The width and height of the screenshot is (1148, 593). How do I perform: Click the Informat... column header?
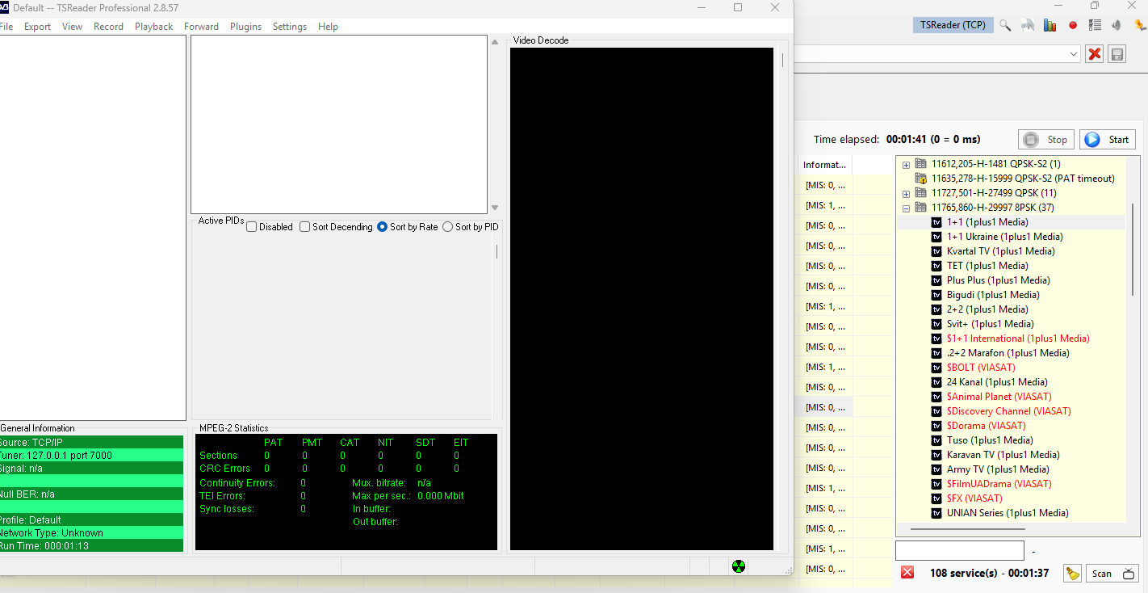[x=824, y=165]
